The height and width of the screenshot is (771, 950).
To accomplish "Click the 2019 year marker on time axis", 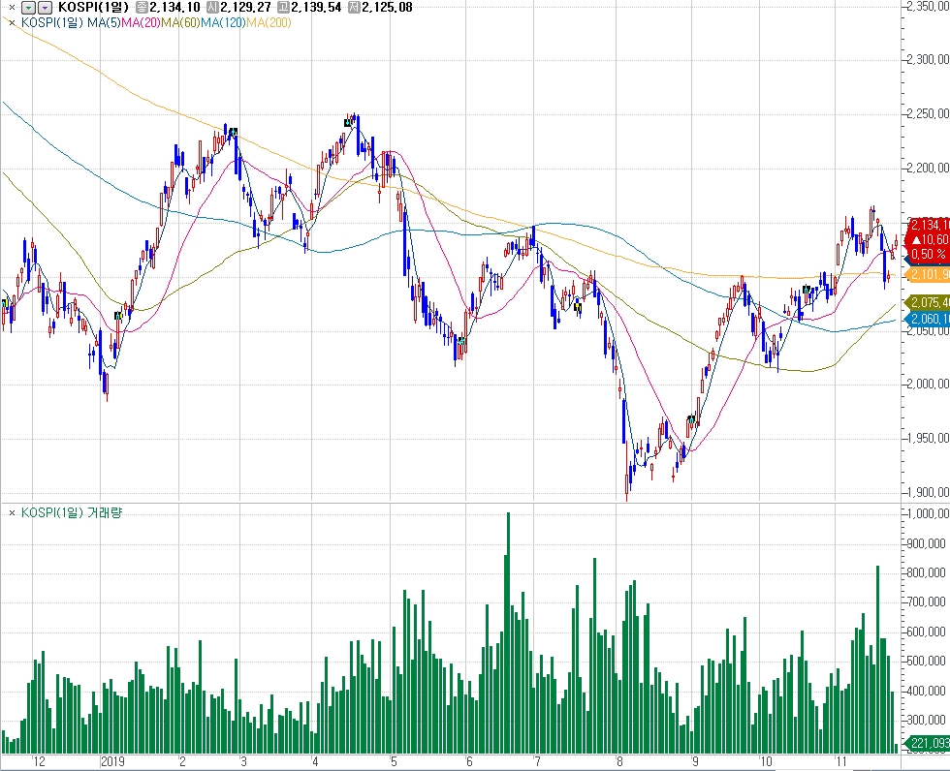I will [114, 762].
